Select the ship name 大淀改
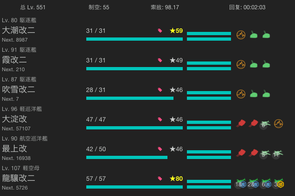The height and width of the screenshot is (196, 295). coord(15,119)
